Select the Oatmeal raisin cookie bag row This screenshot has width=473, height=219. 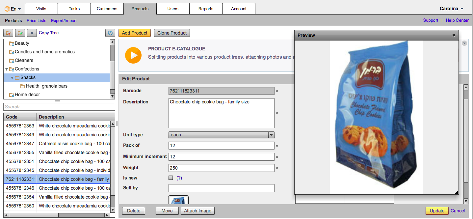click(57, 144)
